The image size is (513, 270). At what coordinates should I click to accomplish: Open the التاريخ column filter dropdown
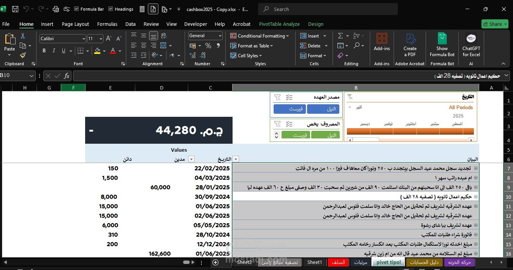236,159
